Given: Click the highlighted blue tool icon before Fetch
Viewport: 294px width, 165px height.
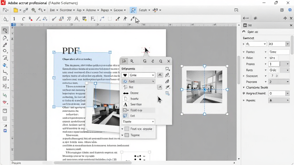Looking at the screenshot, I should pos(133,10).
